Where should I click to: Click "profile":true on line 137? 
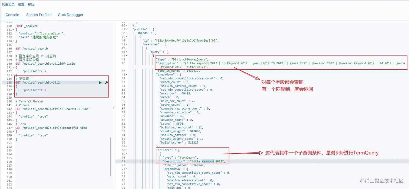(x=34, y=90)
